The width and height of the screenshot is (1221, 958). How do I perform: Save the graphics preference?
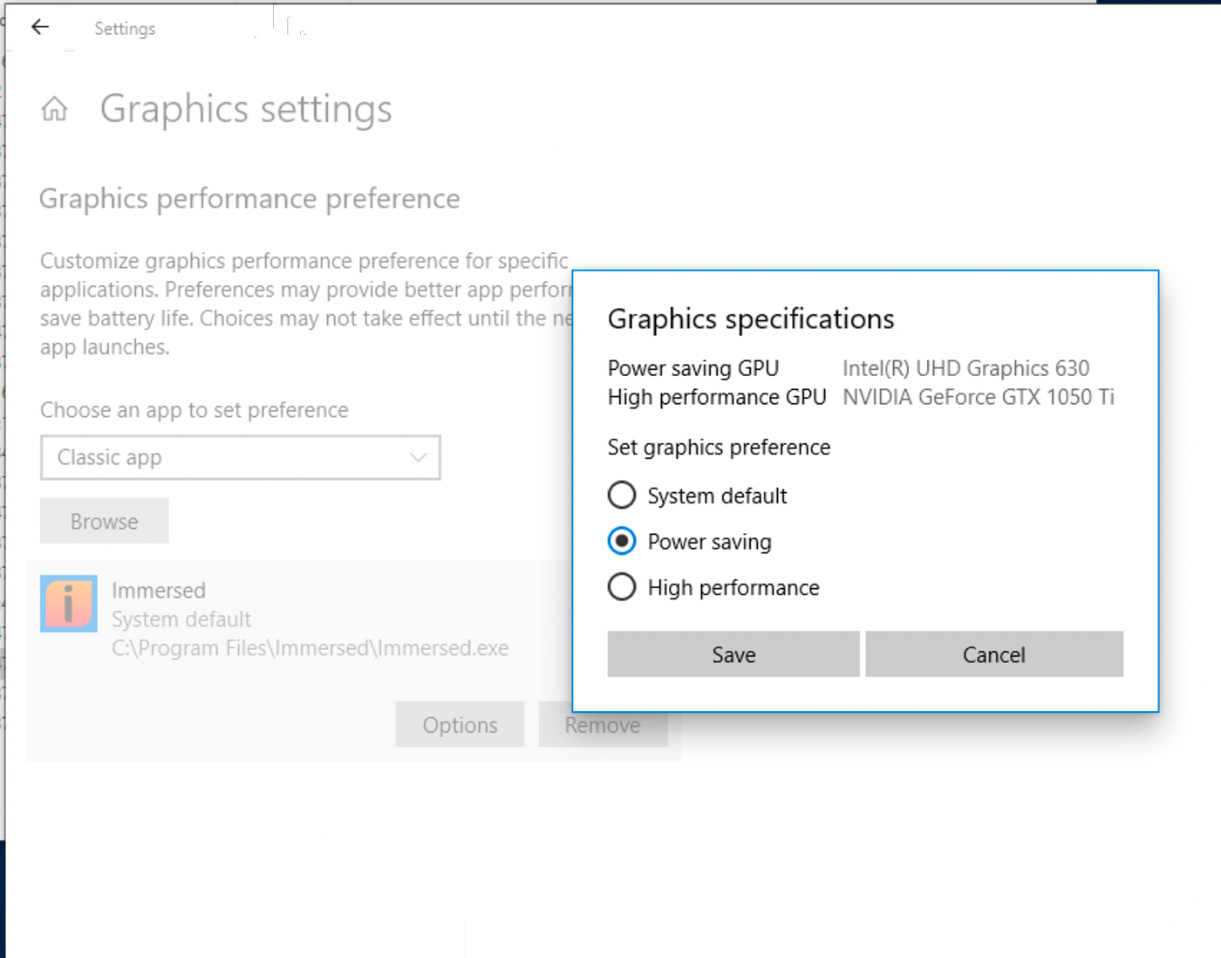[x=733, y=654]
